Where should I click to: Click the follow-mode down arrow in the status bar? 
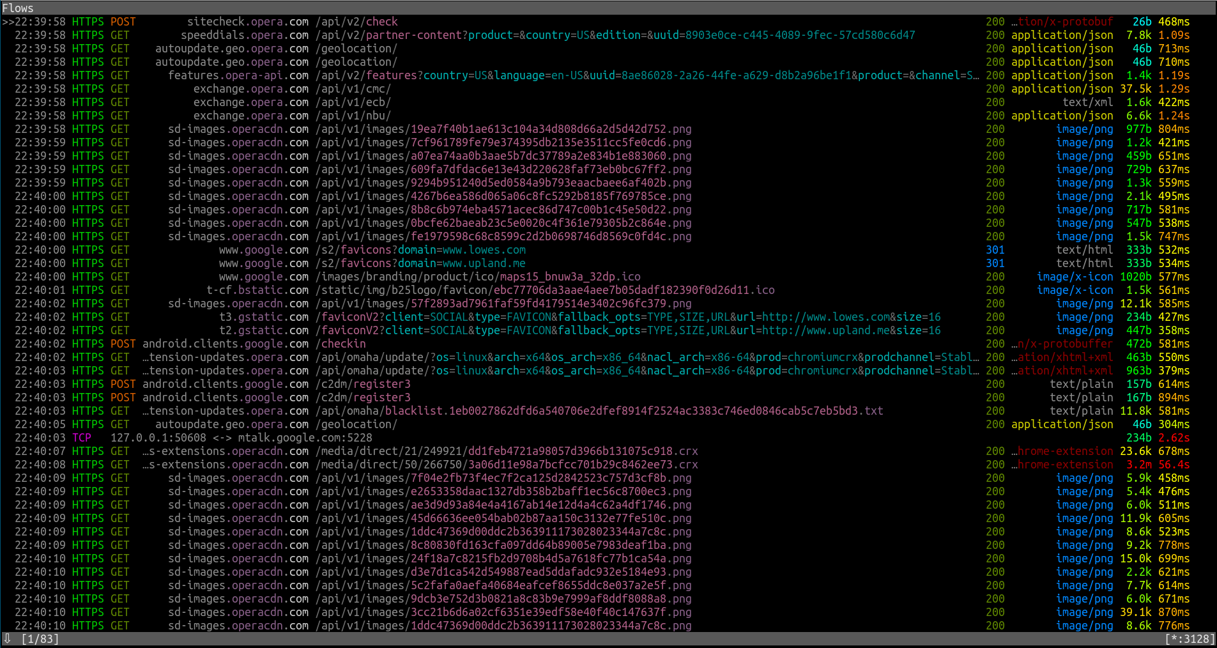click(x=8, y=638)
